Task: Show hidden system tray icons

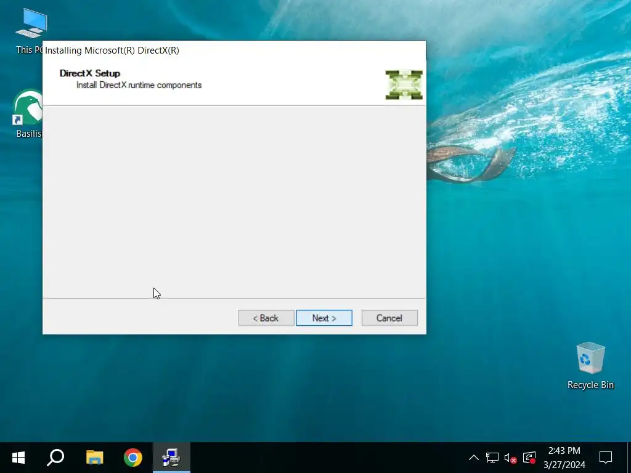Action: click(474, 458)
